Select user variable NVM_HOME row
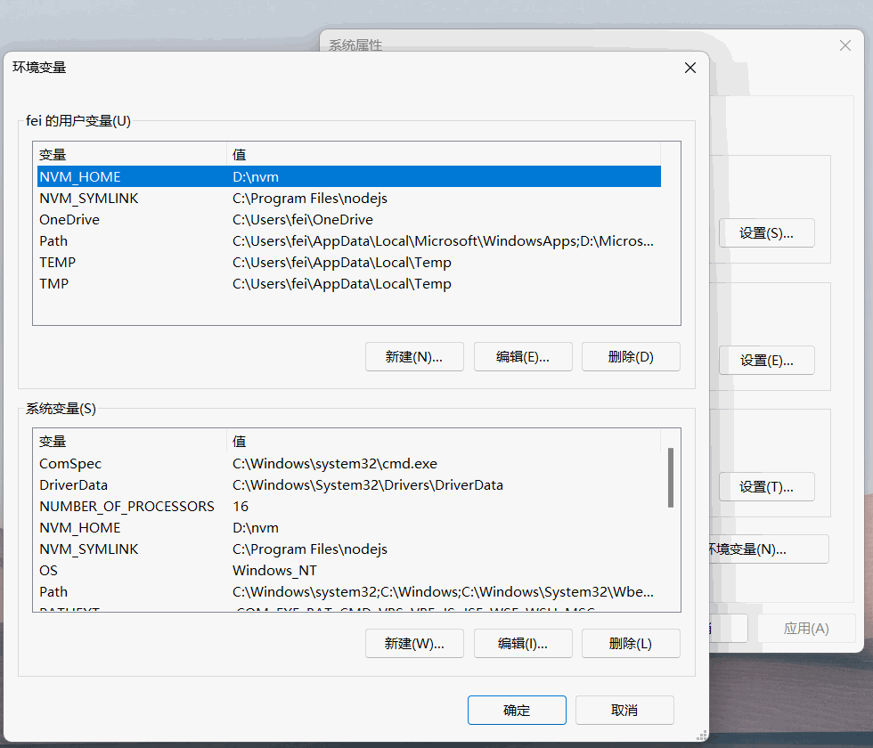Screen dimensions: 873x748 pyautogui.click(x=349, y=176)
